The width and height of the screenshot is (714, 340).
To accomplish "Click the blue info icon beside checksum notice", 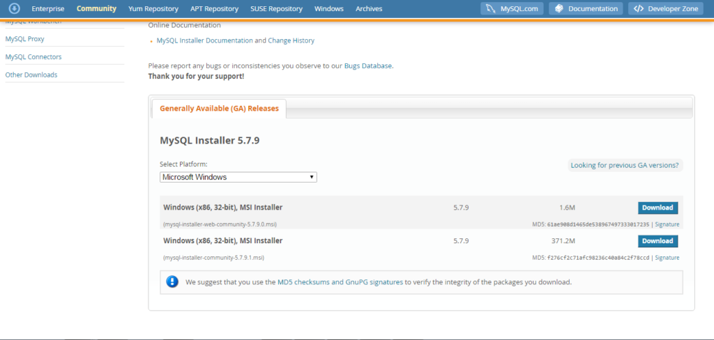I will tap(172, 281).
